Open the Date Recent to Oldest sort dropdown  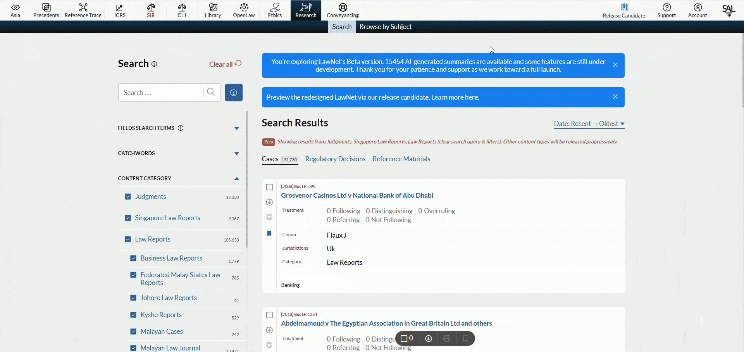(589, 124)
